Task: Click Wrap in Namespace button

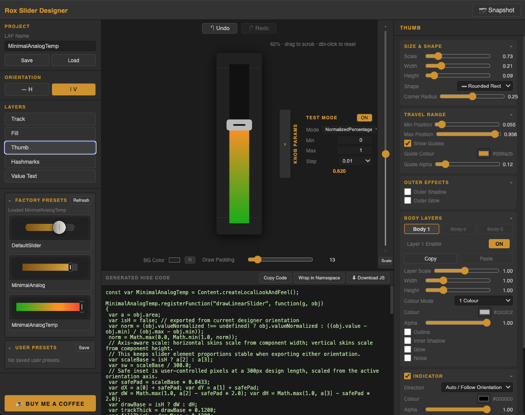Action: [319, 278]
